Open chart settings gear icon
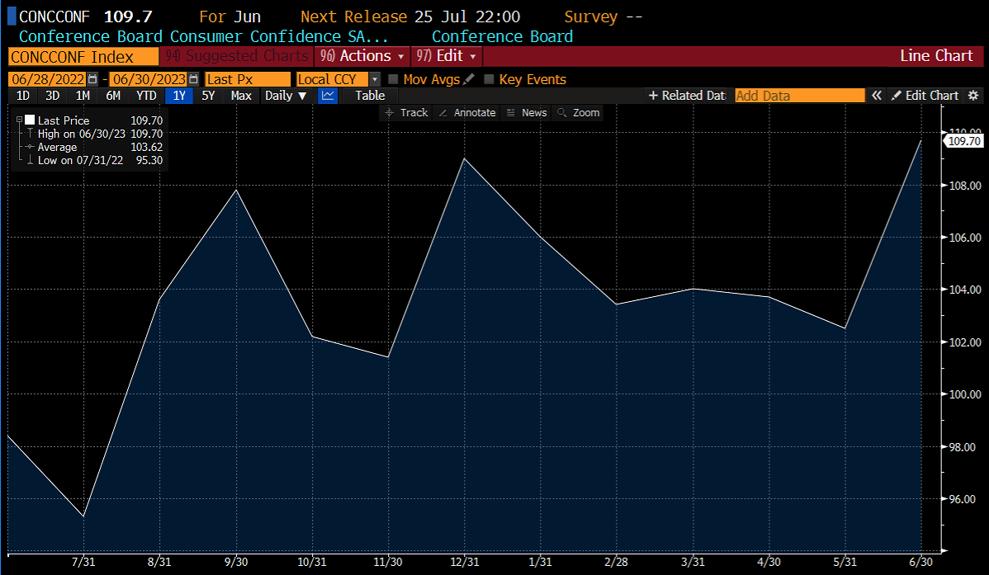Screen dimensions: 989x575 (973, 95)
